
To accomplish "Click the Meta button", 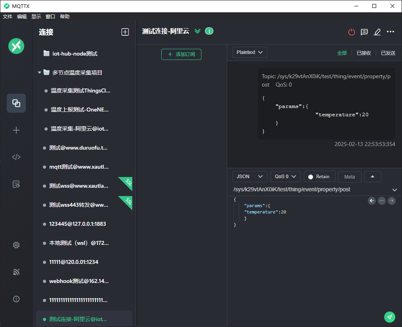I will (350, 177).
